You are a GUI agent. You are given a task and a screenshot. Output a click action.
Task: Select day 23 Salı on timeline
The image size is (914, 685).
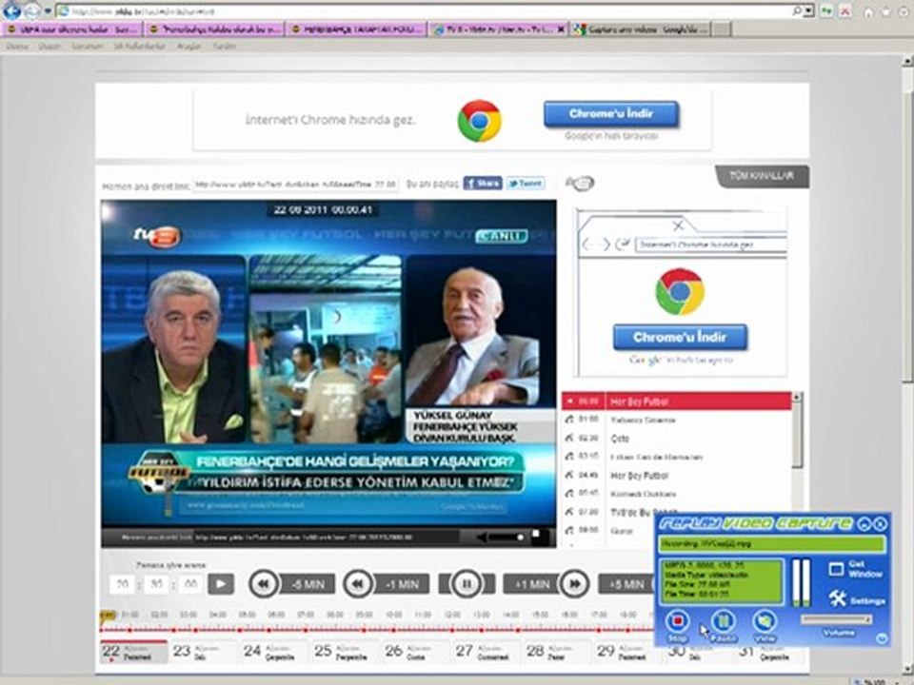[203, 651]
